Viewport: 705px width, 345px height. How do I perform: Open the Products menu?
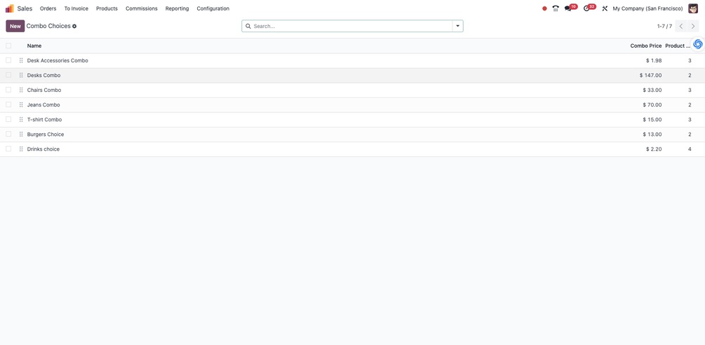(107, 8)
